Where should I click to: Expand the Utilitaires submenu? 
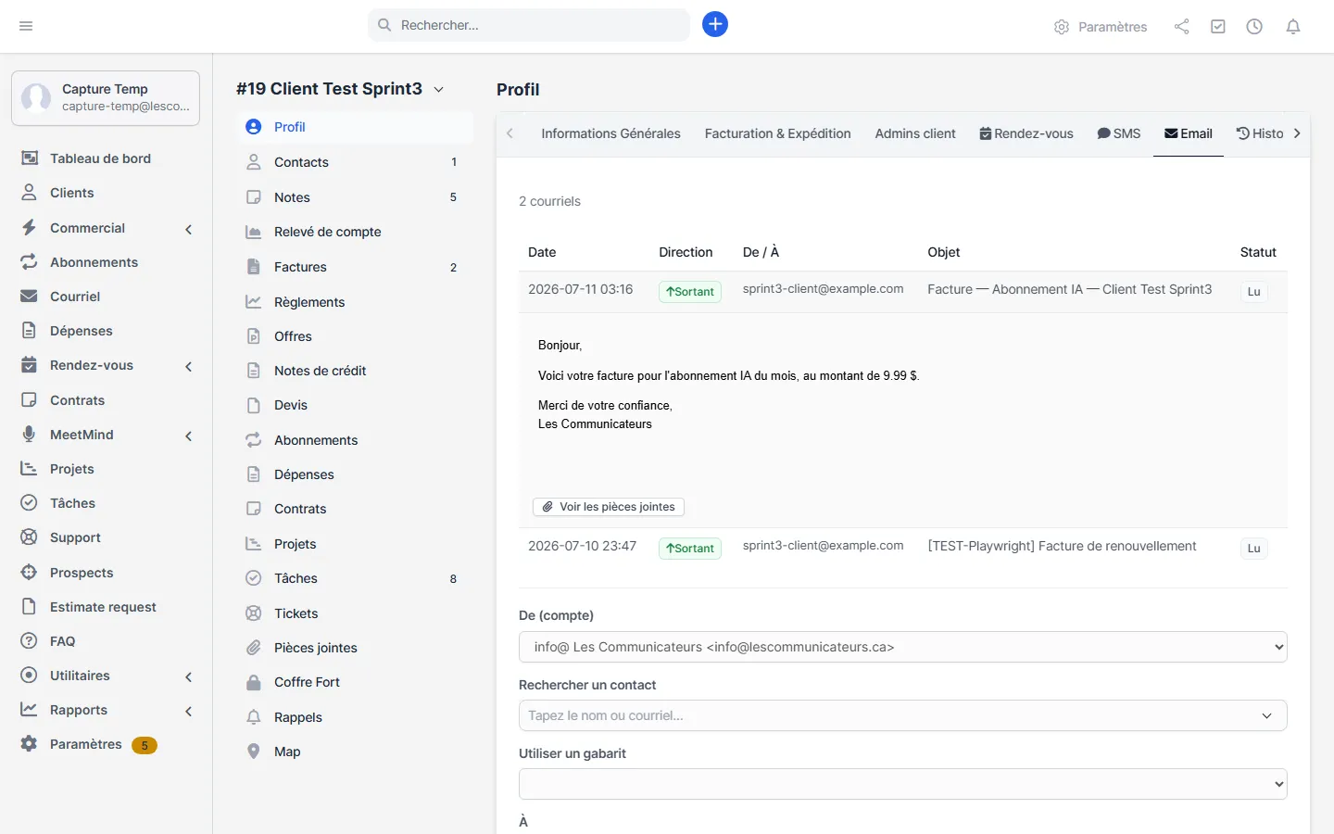(189, 676)
